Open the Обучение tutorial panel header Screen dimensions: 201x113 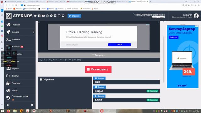tap(47, 79)
